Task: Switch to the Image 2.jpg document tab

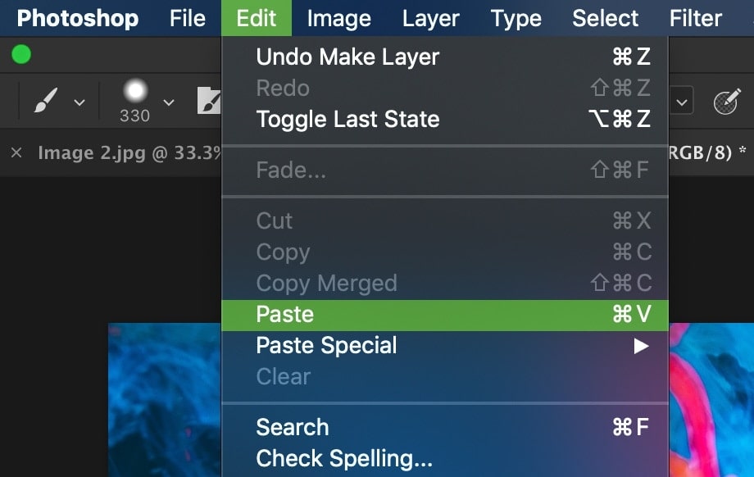Action: [129, 153]
